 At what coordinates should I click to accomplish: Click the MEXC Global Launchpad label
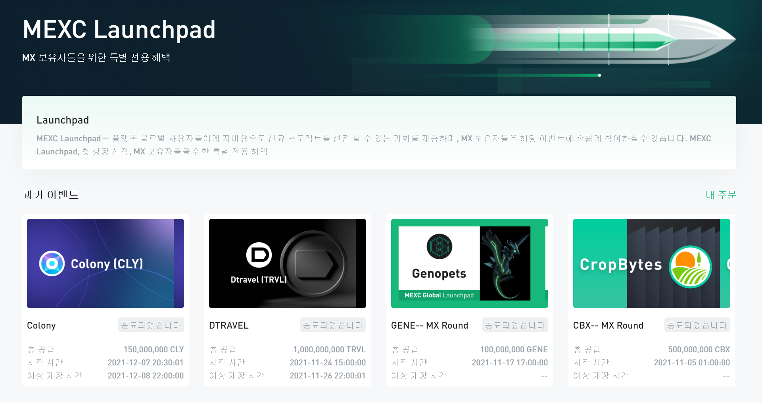(x=439, y=295)
